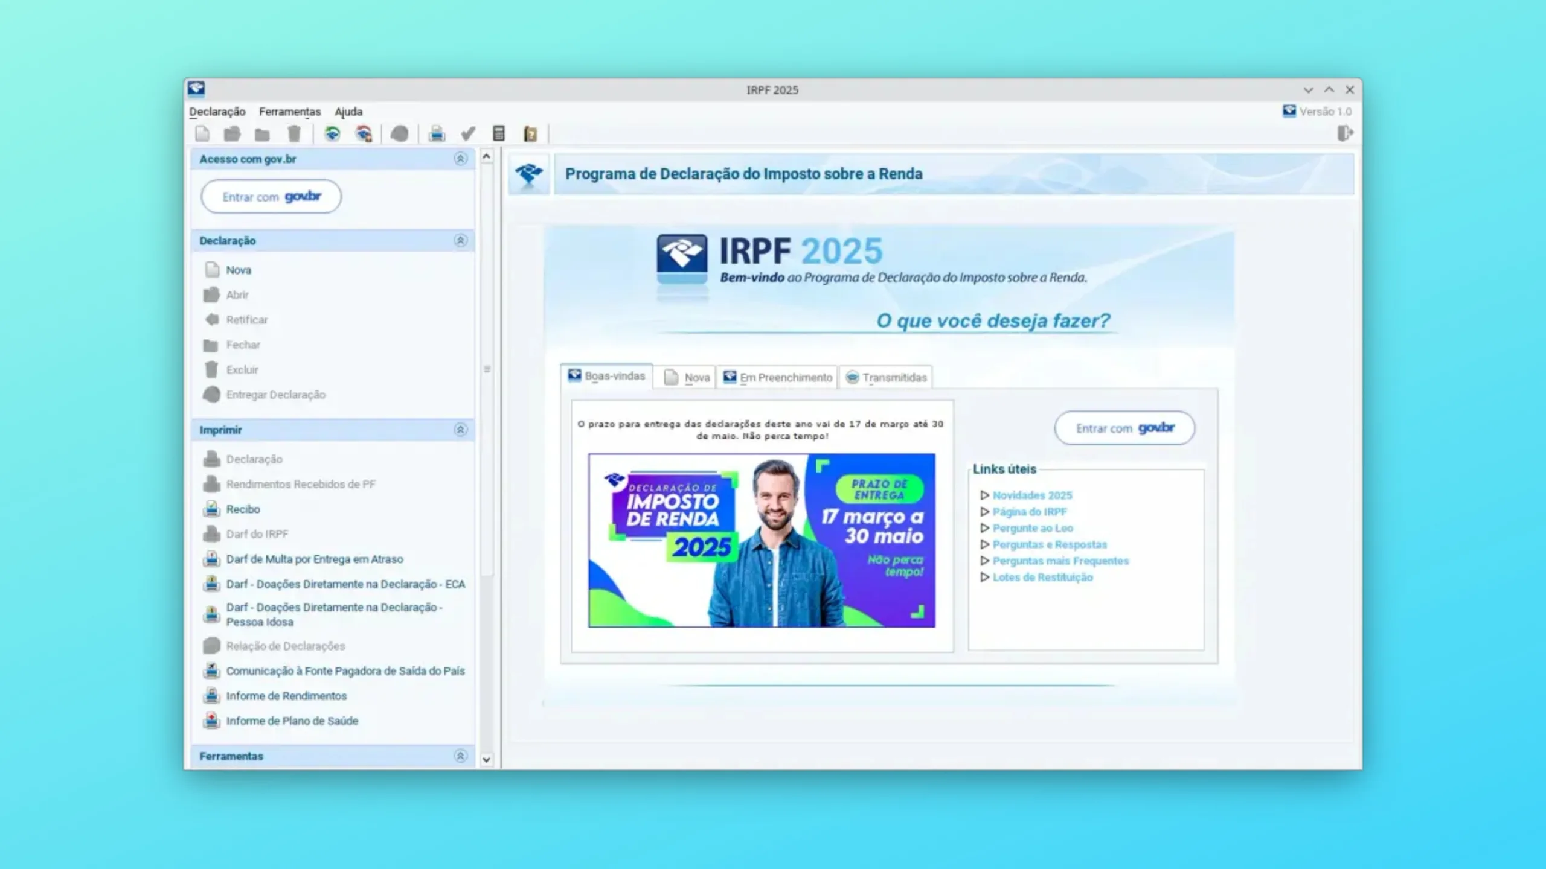The image size is (1546, 869).
Task: Click the close folder toolbar icon
Action: [262, 134]
